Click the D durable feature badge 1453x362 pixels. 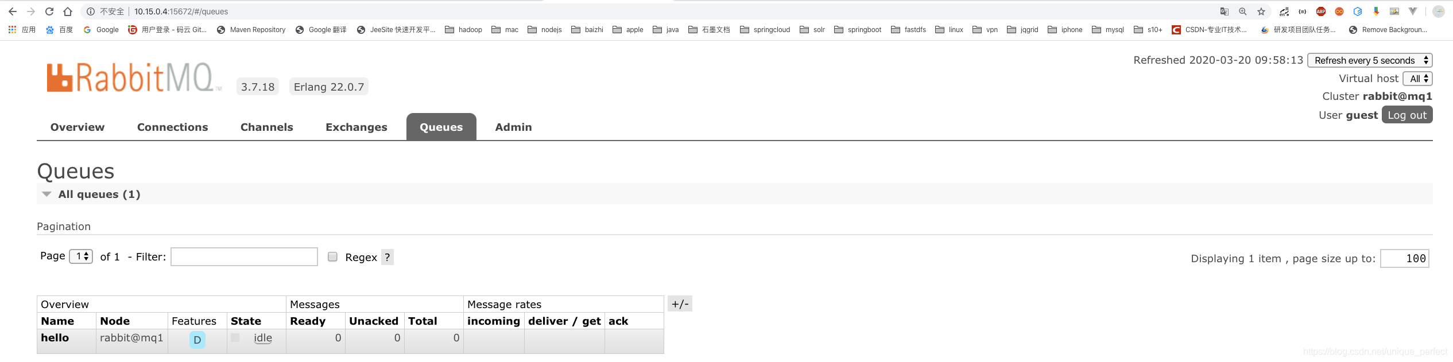197,340
